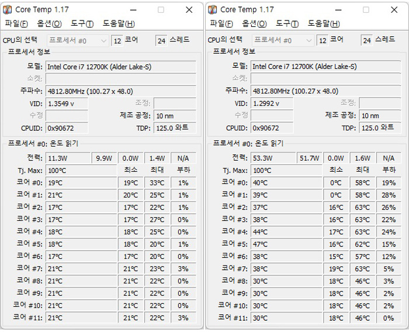
Task: Select the model field in left window
Action: [121, 67]
